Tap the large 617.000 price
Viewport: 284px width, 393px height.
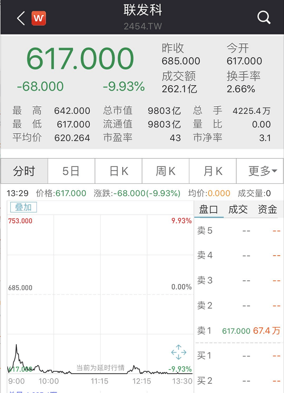(x=80, y=59)
